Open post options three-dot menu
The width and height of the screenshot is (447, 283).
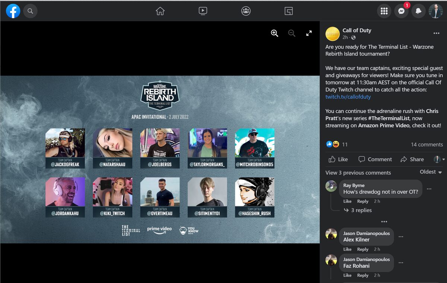point(436,33)
